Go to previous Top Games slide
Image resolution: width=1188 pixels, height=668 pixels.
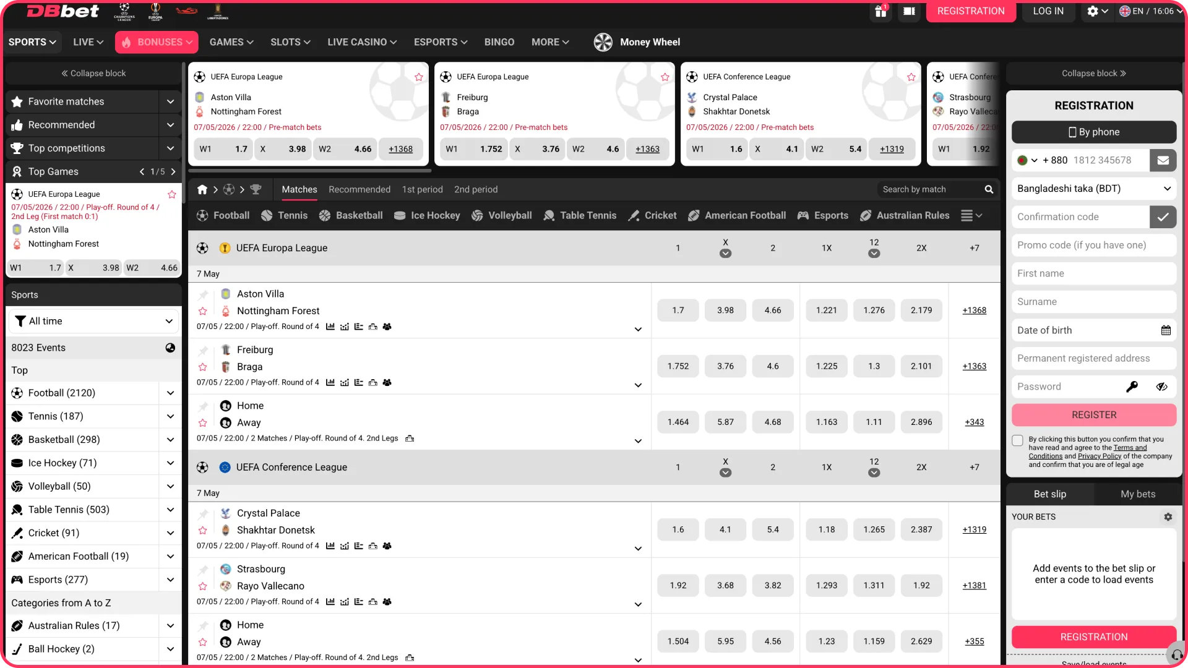(142, 171)
